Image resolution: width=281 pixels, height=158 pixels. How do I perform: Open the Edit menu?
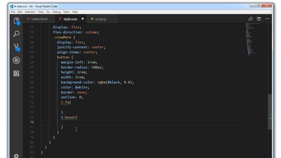tap(20, 12)
